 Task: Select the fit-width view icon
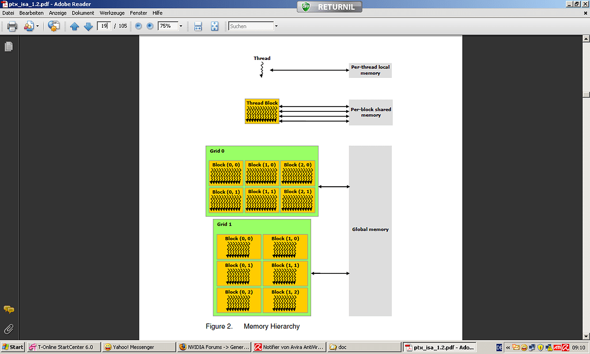(x=198, y=26)
